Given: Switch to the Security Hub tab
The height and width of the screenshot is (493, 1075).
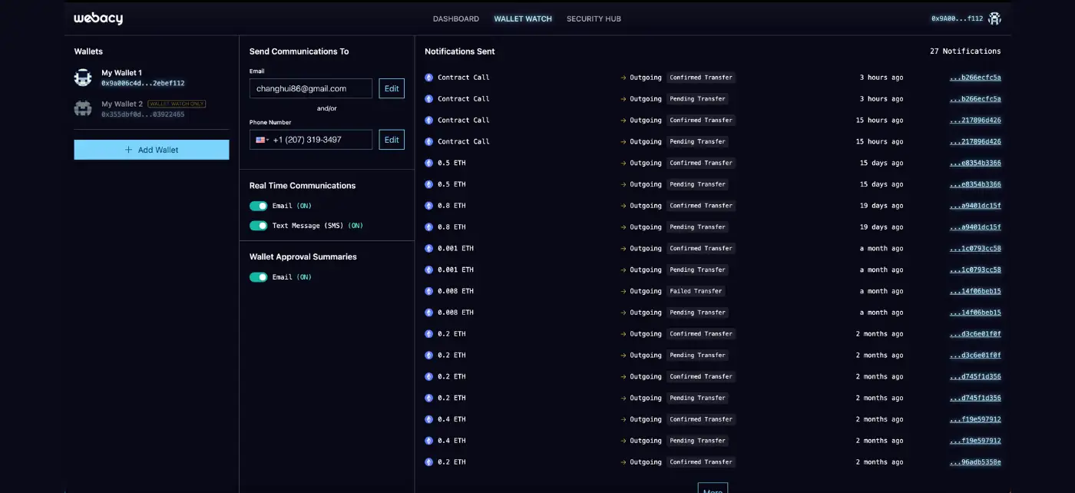Looking at the screenshot, I should coord(594,18).
